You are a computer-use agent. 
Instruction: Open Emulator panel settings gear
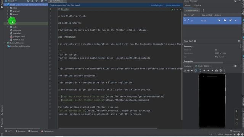point(236,66)
